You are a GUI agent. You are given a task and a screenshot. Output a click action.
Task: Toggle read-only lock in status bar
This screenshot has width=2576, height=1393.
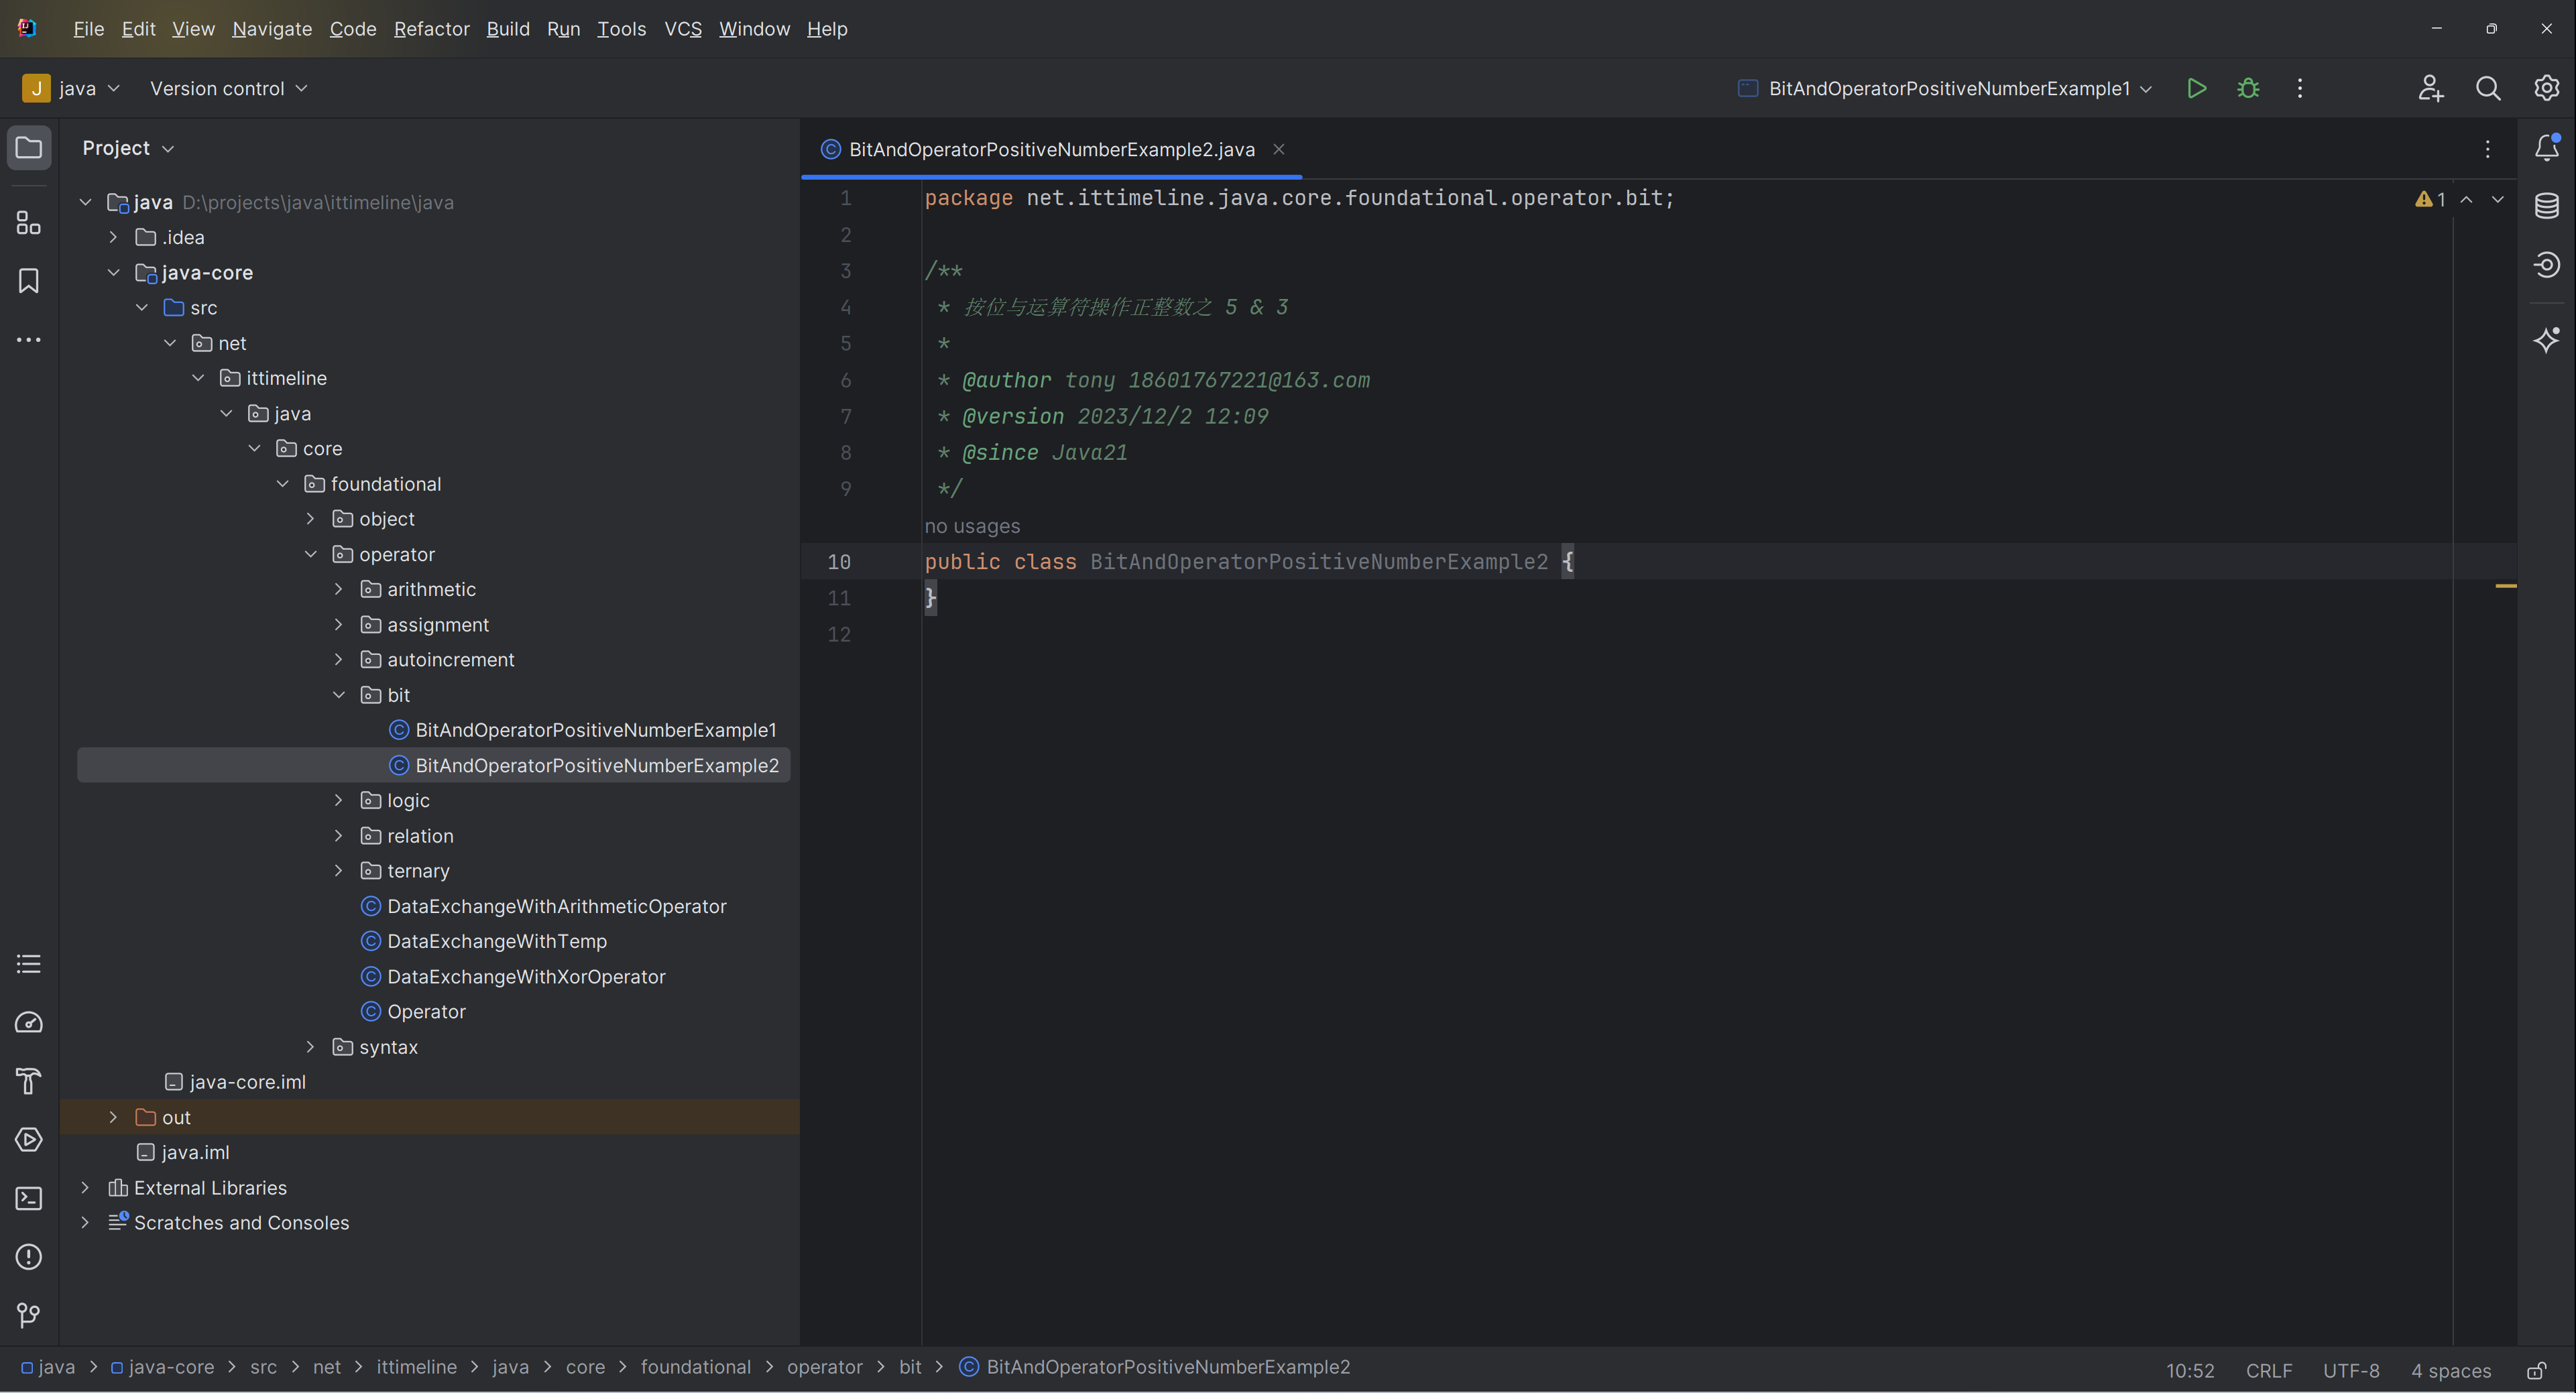2537,1370
